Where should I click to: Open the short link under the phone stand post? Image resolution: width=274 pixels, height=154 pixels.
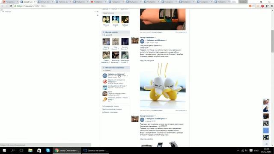[146, 139]
